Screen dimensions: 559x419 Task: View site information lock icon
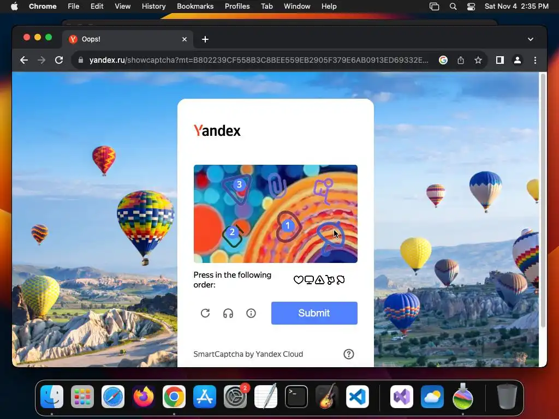pos(81,60)
